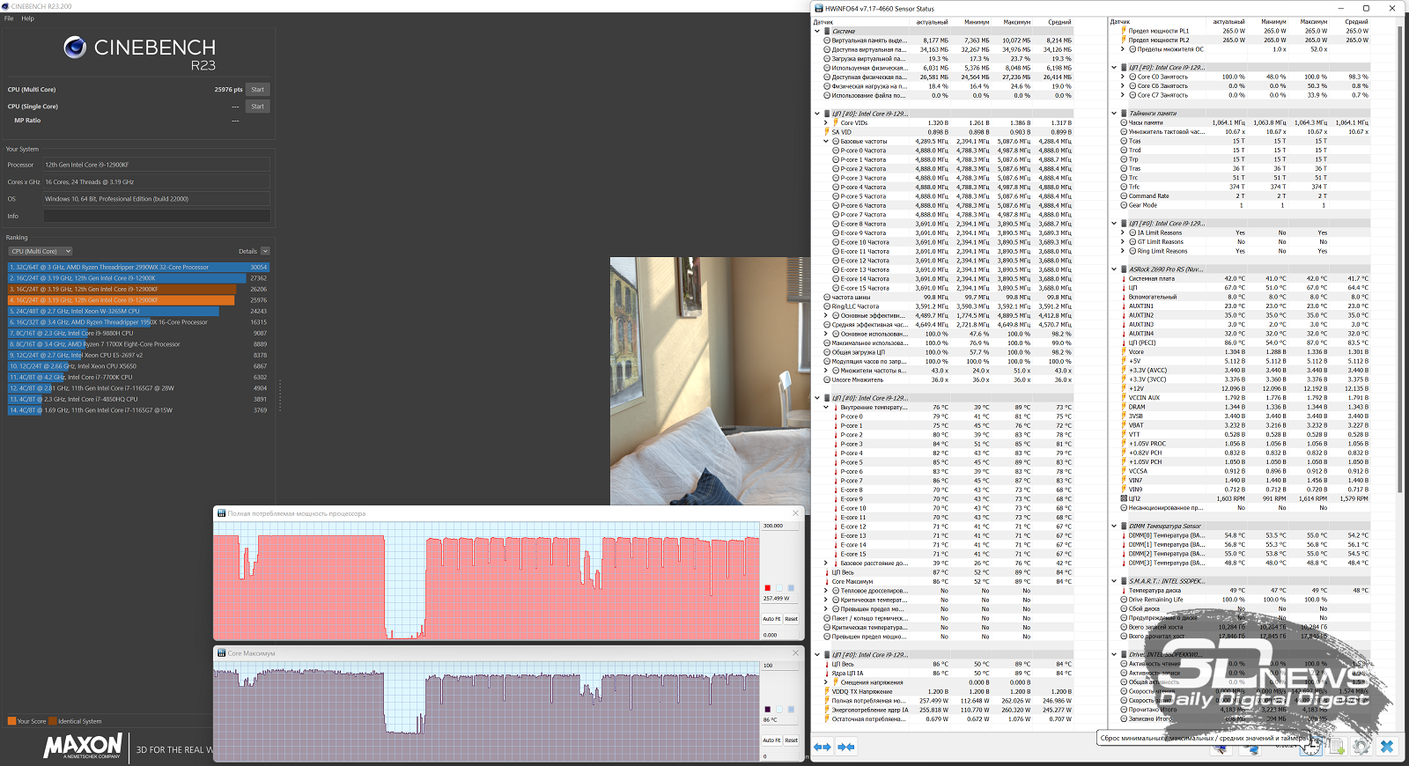Image resolution: width=1409 pixels, height=766 pixels.
Task: Collapse the Система sensor group
Action: point(817,32)
